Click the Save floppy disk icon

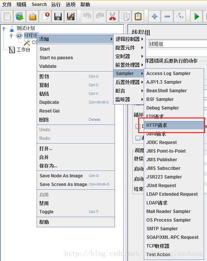(x=58, y=16)
